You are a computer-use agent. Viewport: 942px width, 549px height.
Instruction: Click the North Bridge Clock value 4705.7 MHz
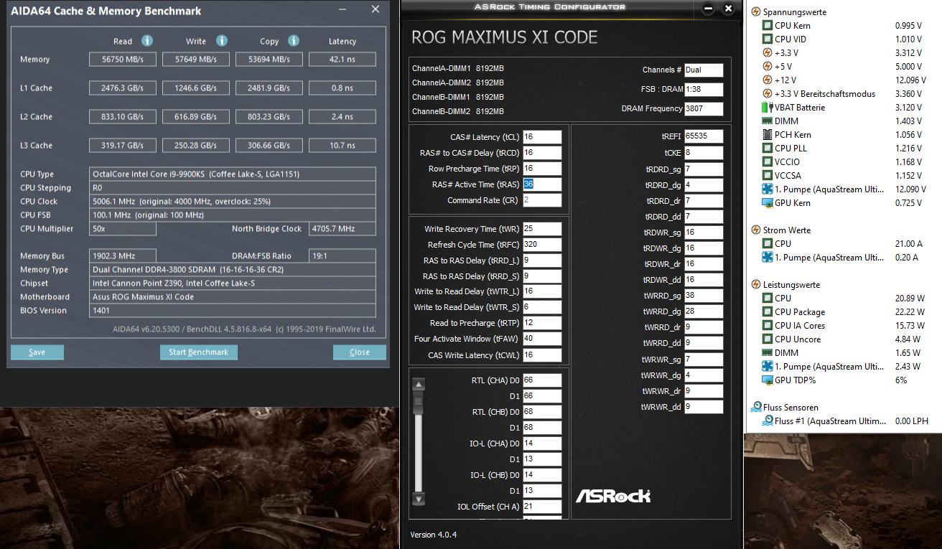pos(342,229)
